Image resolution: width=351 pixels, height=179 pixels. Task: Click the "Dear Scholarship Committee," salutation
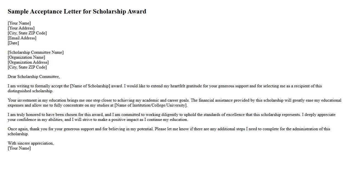pyautogui.click(x=34, y=77)
